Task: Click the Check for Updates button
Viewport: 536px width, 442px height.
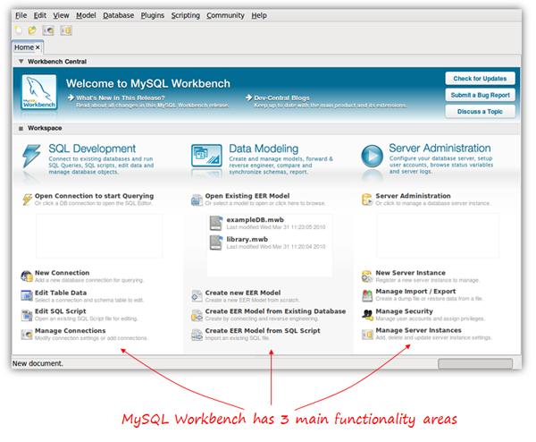Action: (x=480, y=79)
